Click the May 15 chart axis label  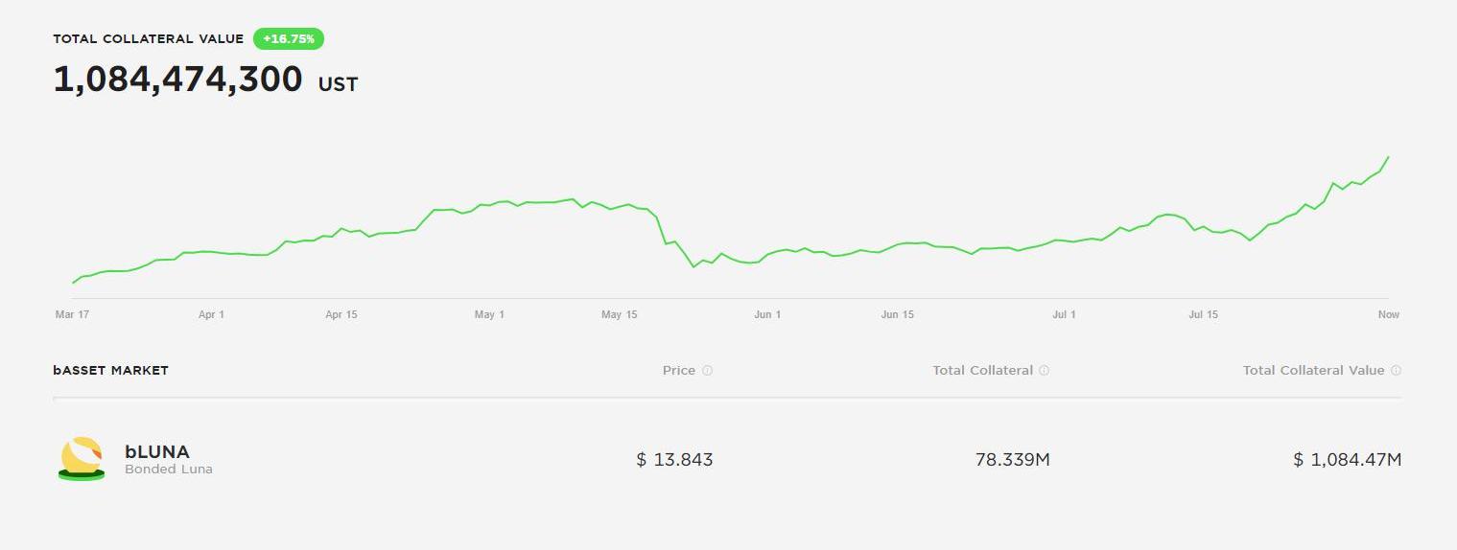point(619,314)
